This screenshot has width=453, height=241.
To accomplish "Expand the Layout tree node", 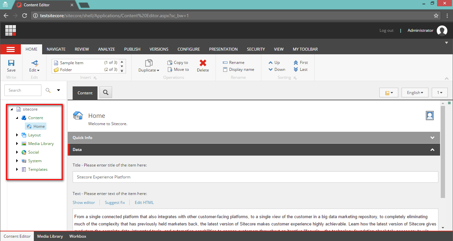I will [17, 135].
